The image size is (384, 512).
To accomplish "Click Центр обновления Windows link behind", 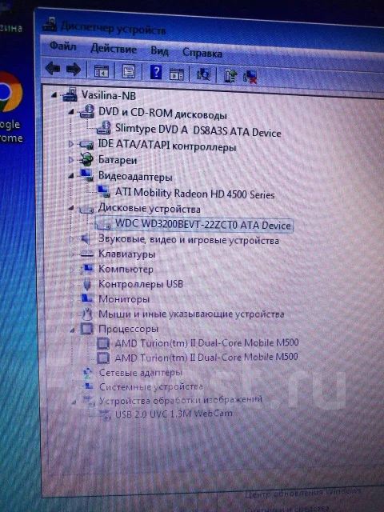I will [x=302, y=492].
